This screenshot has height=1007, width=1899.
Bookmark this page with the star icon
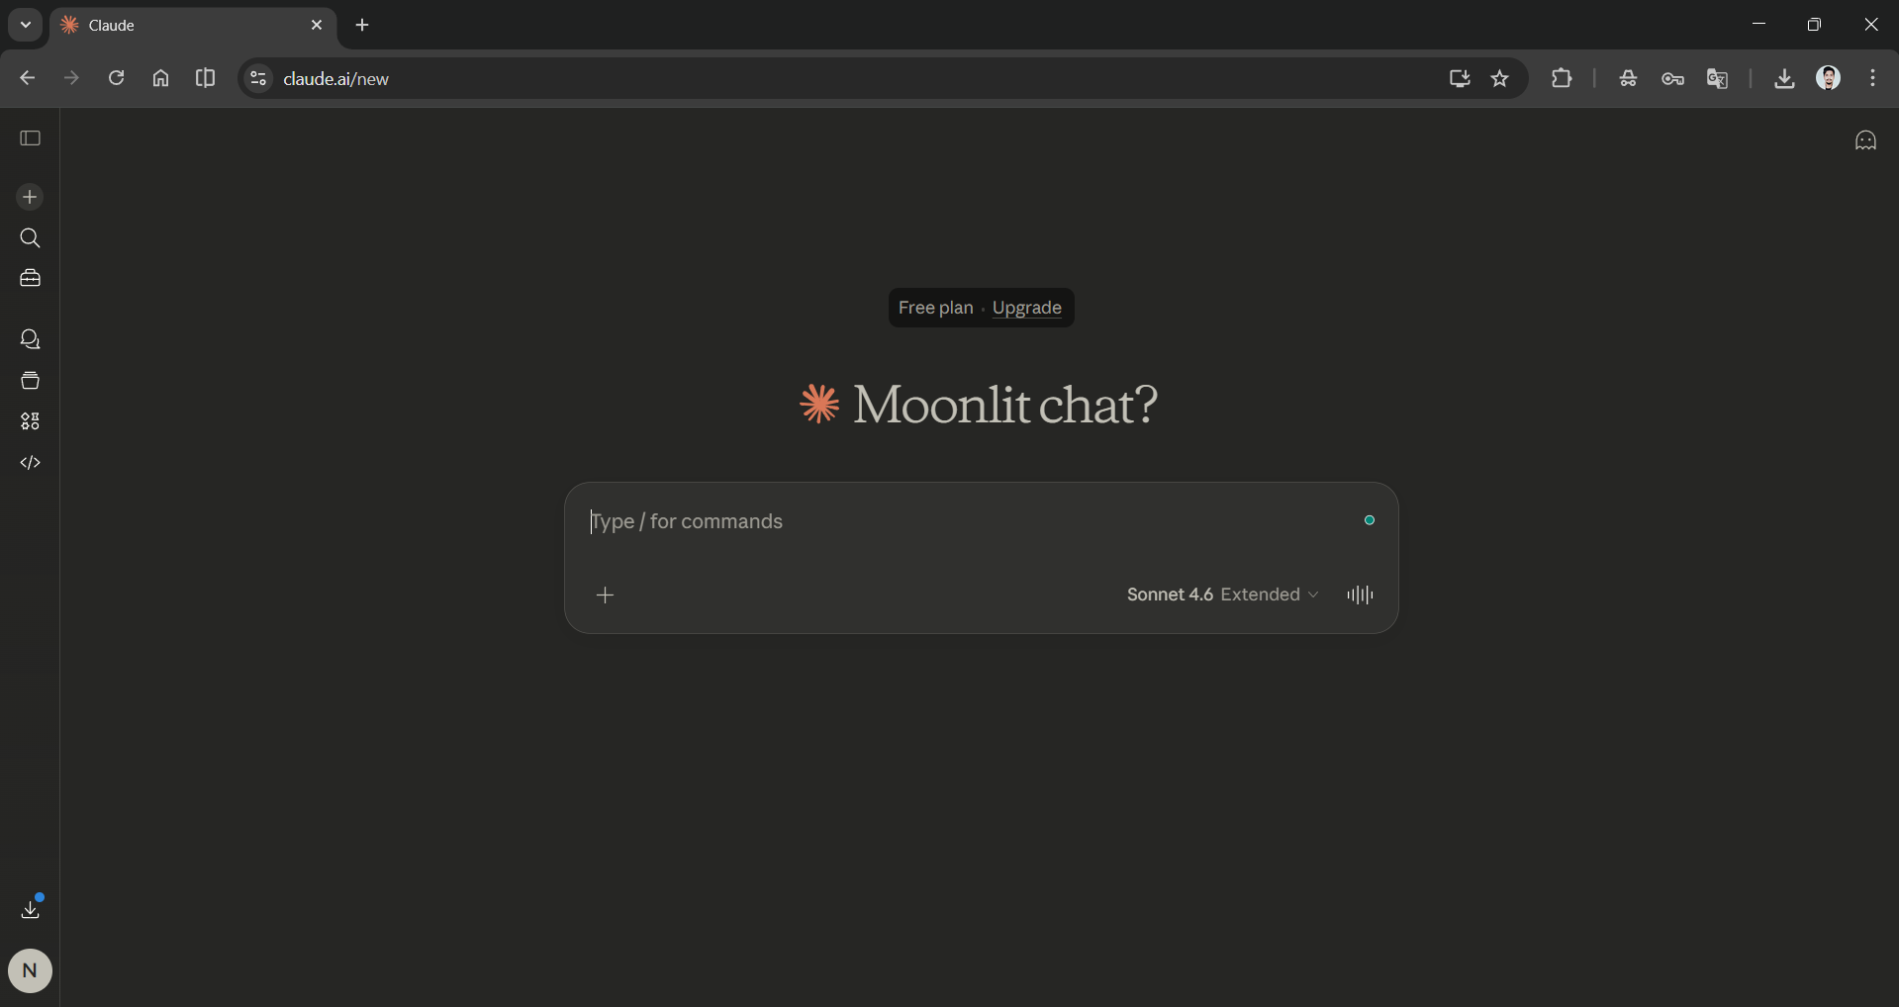click(1500, 79)
